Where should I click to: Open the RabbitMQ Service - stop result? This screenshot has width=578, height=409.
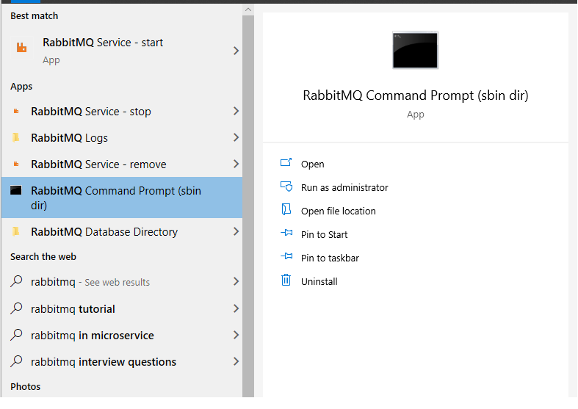tap(122, 112)
